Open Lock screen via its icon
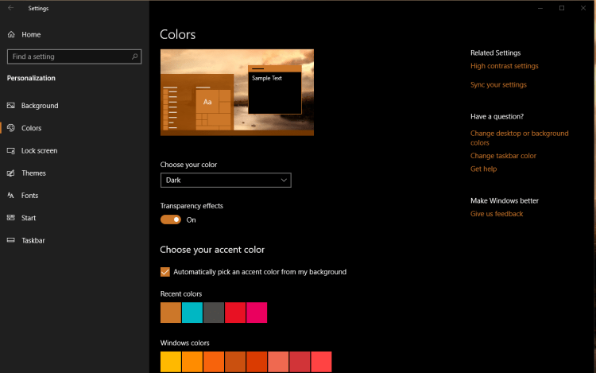Viewport: 596px width, 373px height. [11, 150]
